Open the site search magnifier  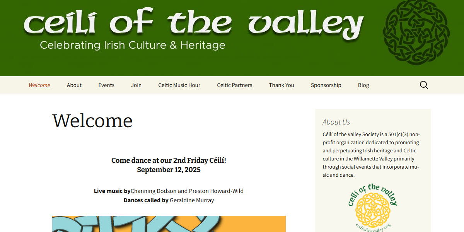click(424, 85)
